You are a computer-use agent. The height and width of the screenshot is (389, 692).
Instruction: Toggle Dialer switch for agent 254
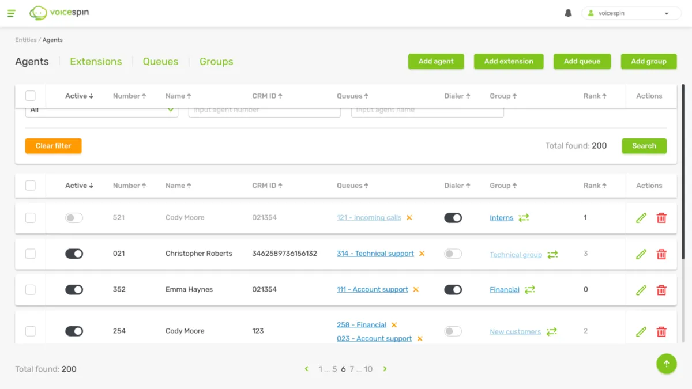click(x=453, y=331)
